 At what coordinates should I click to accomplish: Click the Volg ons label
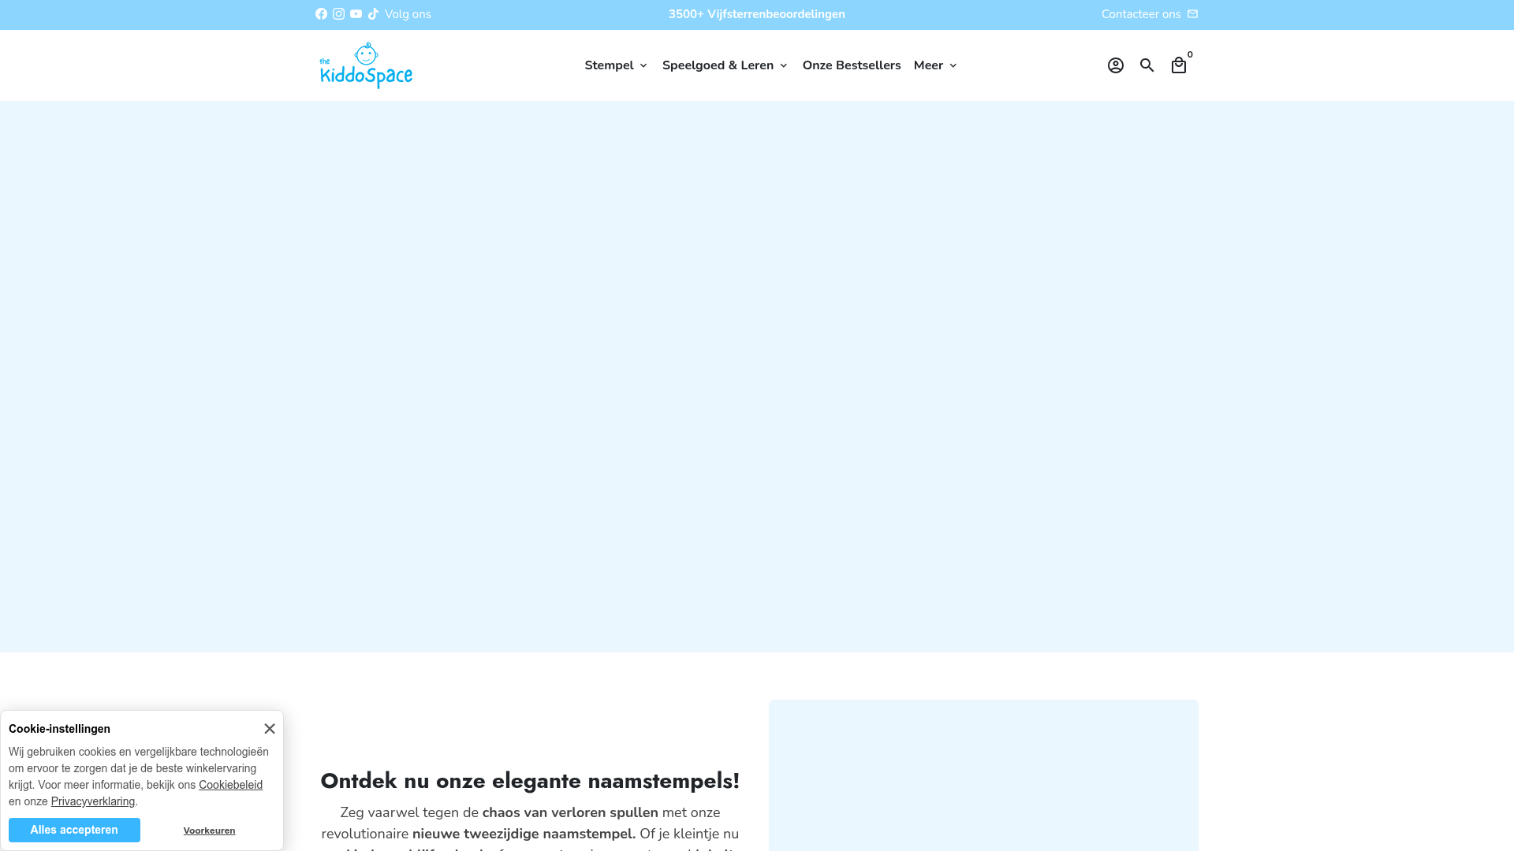tap(408, 14)
